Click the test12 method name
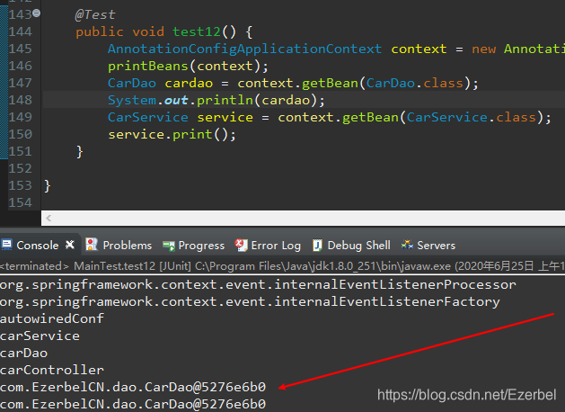This screenshot has height=412, width=565. pos(197,31)
